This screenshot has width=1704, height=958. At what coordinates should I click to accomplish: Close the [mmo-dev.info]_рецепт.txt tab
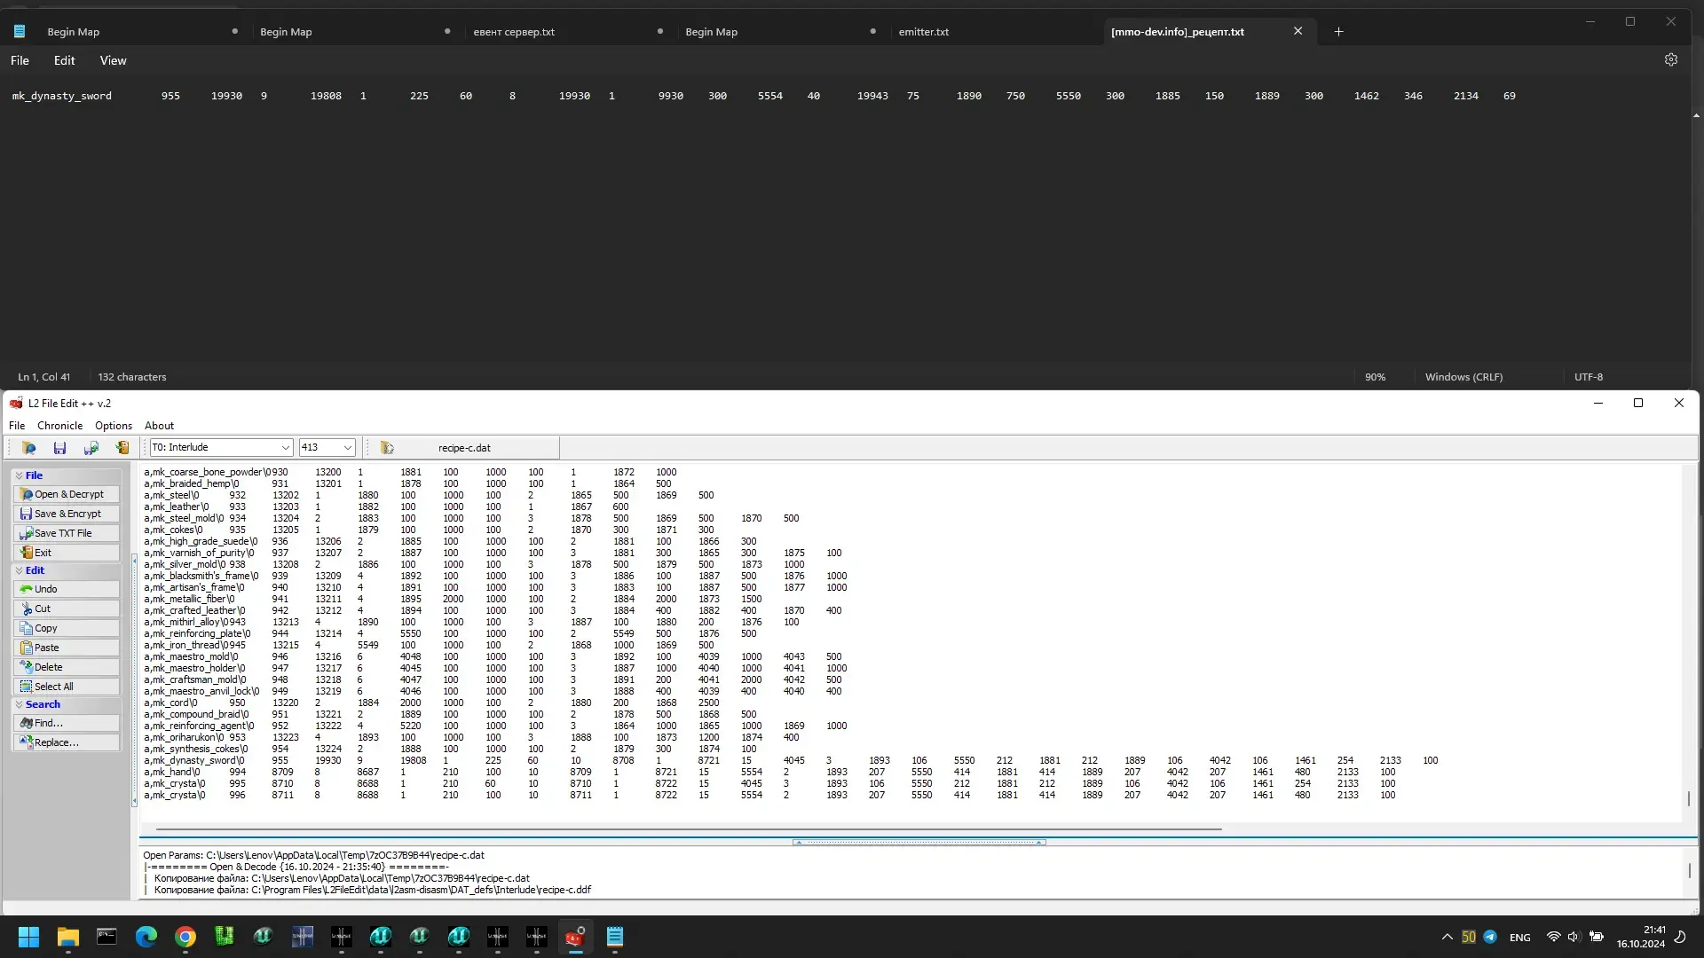[1298, 31]
